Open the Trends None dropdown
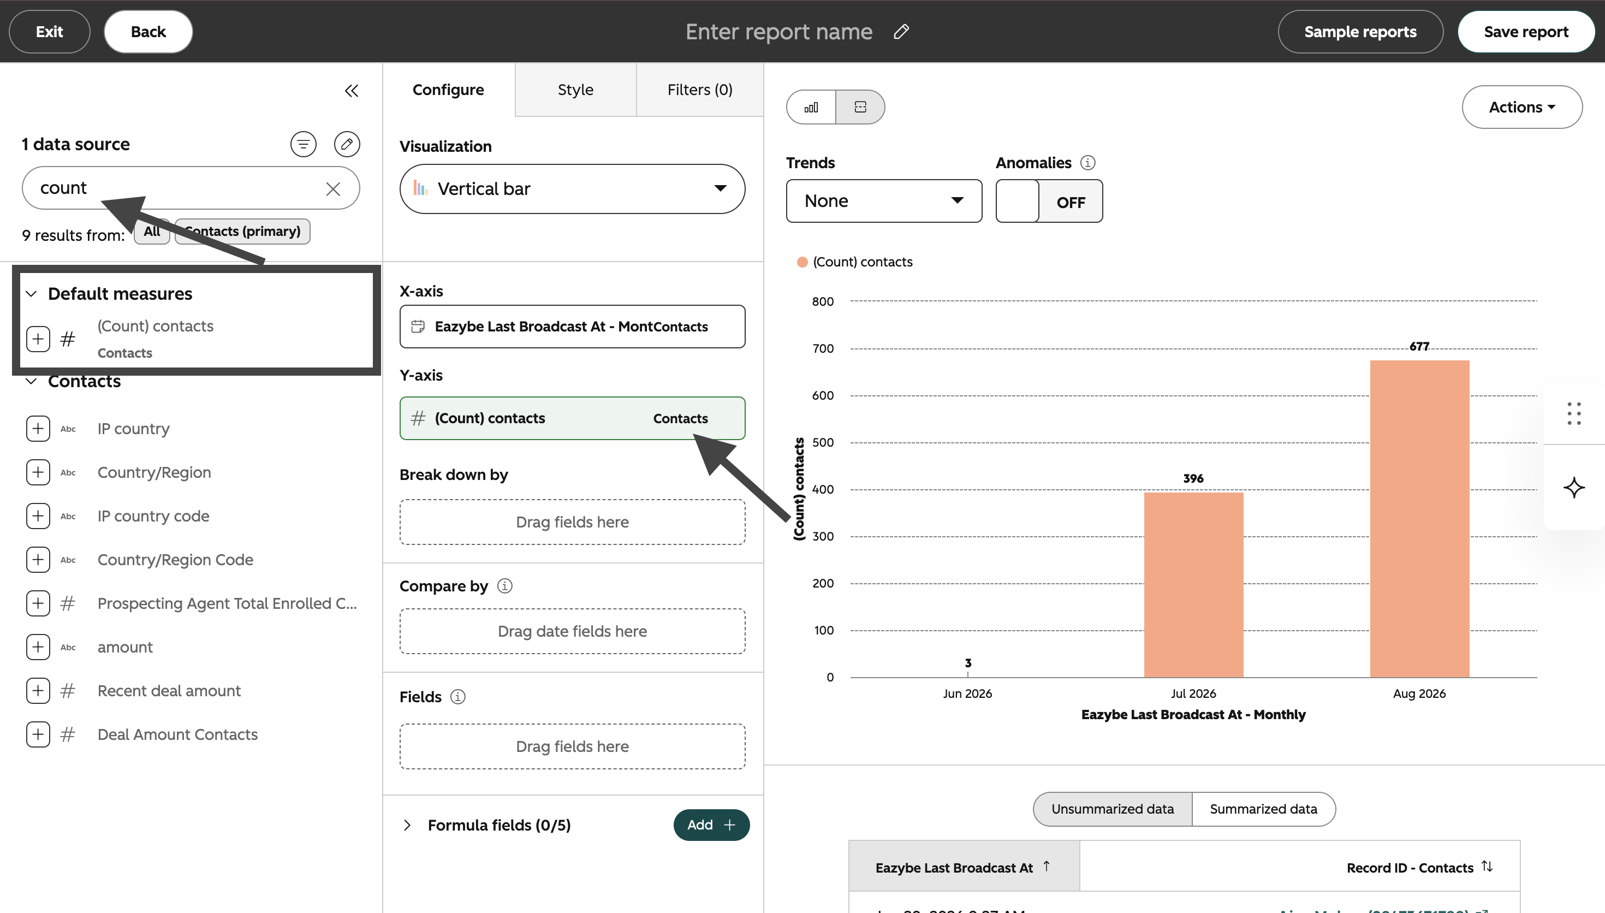 pyautogui.click(x=884, y=201)
